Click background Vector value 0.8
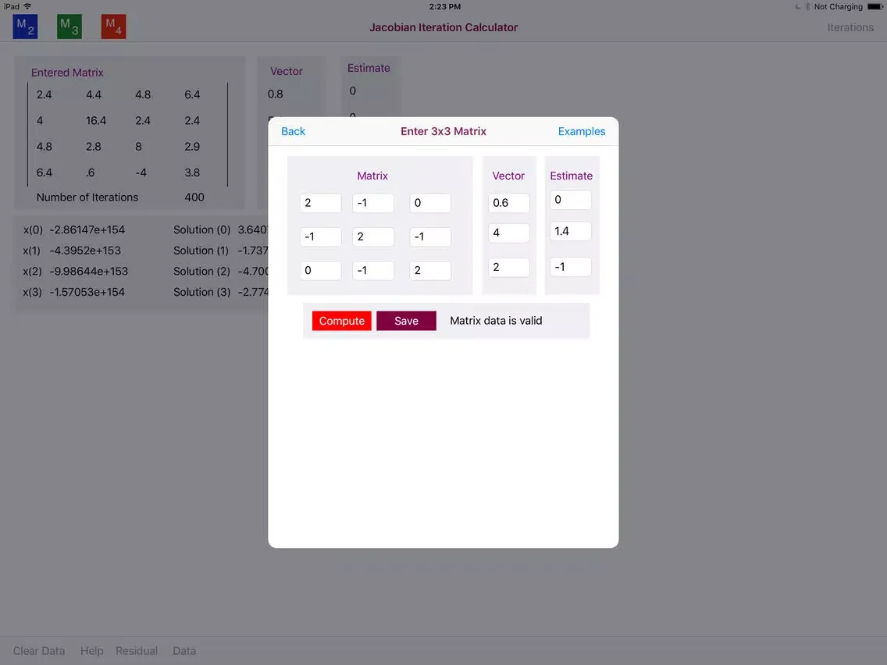Viewport: 887px width, 665px height. 276,94
